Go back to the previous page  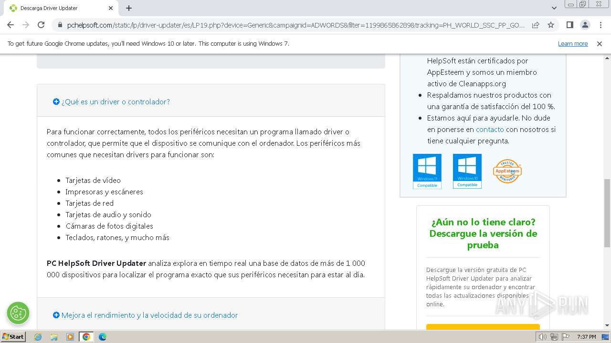(11, 25)
